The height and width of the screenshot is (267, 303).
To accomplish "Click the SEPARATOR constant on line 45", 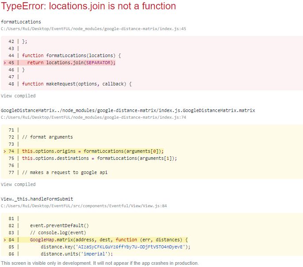I will pyautogui.click(x=98, y=63).
